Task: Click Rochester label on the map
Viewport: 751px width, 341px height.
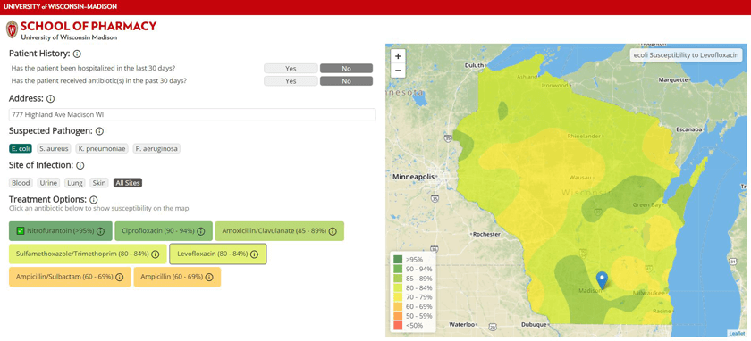Action: tap(486, 235)
